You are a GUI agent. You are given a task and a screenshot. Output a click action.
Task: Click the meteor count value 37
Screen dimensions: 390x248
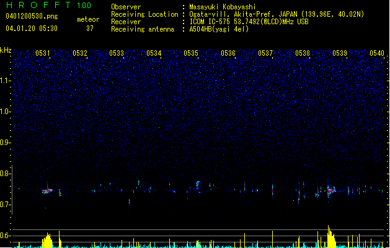click(x=90, y=29)
